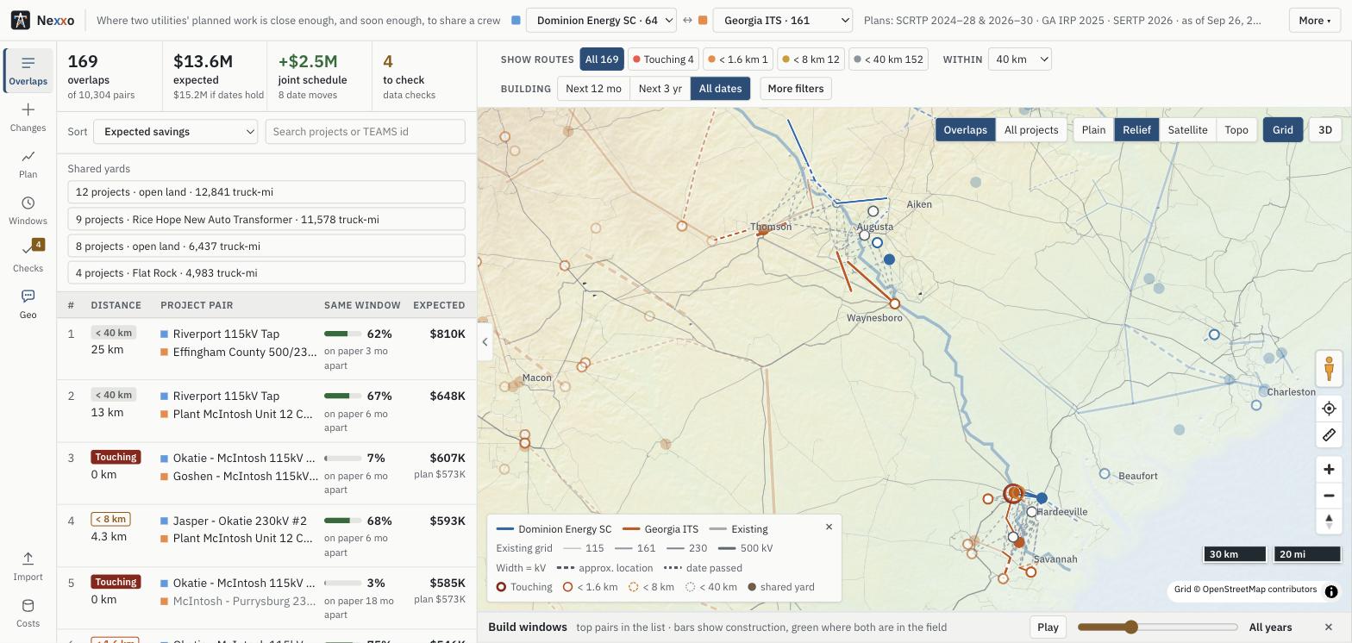Click the swap arrow between the two utilities
The width and height of the screenshot is (1352, 643).
[688, 20]
